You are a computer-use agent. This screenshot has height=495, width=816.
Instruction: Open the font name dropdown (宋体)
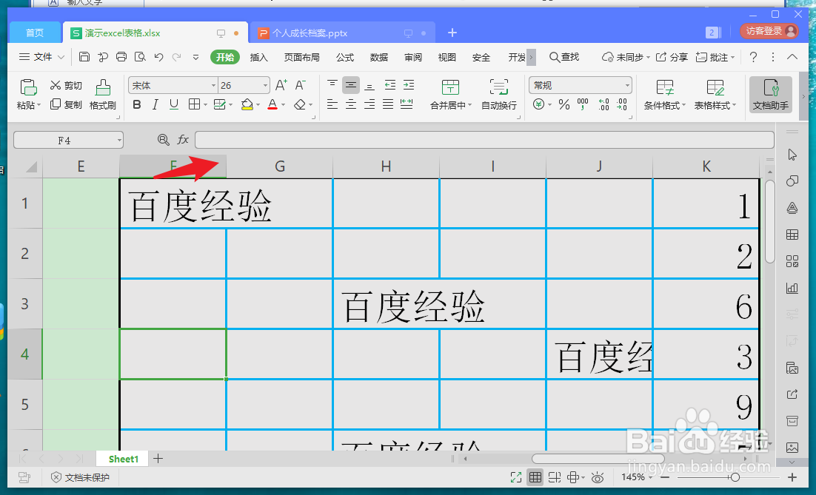(x=213, y=85)
